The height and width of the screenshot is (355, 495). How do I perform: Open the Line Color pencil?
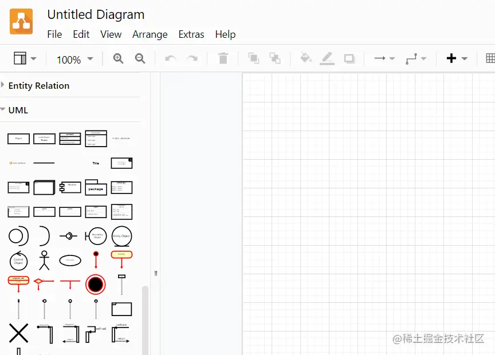[327, 59]
